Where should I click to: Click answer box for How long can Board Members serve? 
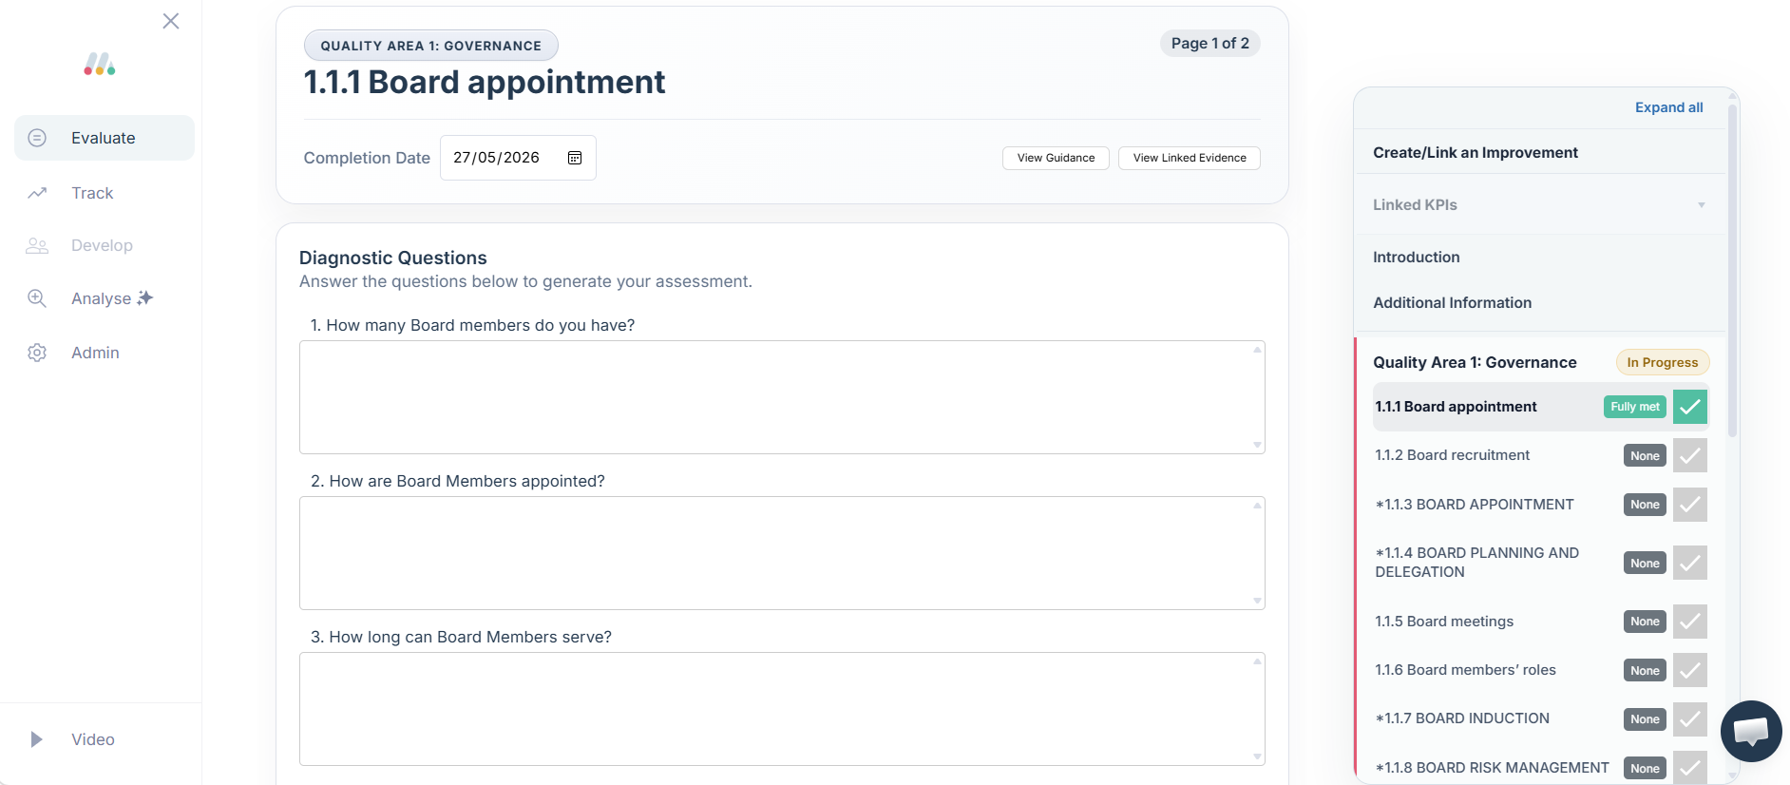pos(782,709)
